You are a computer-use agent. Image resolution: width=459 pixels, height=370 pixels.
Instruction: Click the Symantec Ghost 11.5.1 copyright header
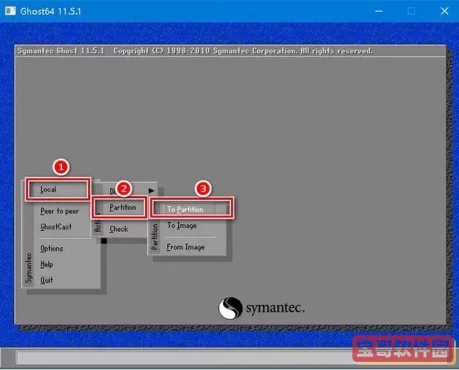pos(195,51)
